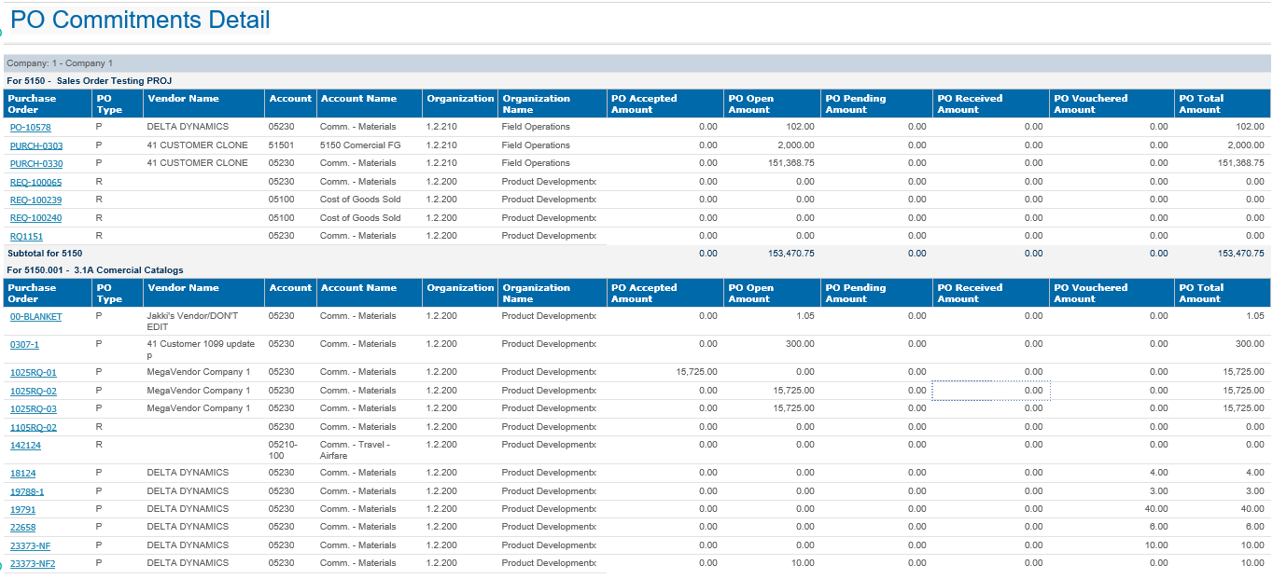Click the 23373-NF2 purchase order link
This screenshot has width=1273, height=579.
click(33, 564)
